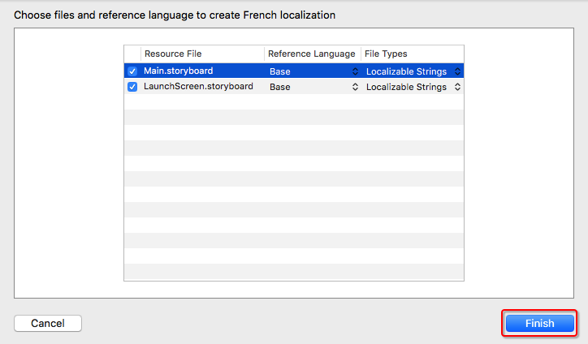Open File Types dropdown for LaunchScreen.storyboard
Screen dimensions: 588x344
(x=413, y=87)
